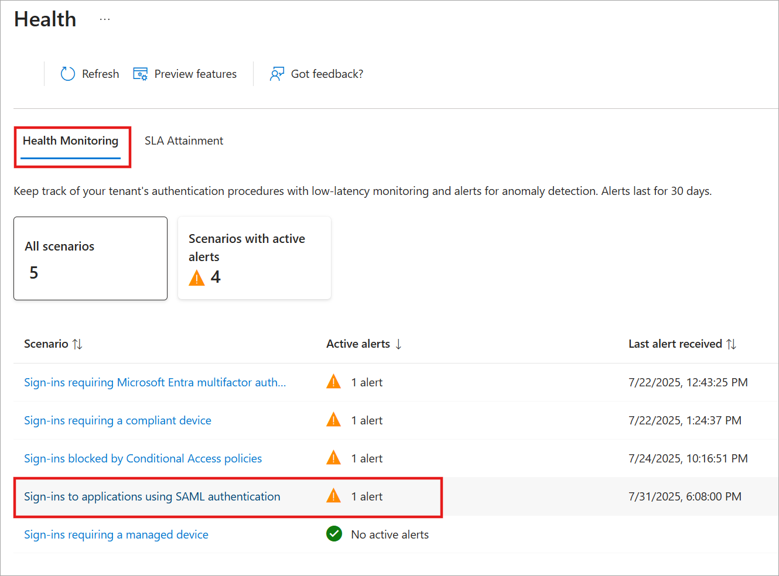Sort by Active alerts column arrow
The image size is (779, 576).
click(398, 344)
